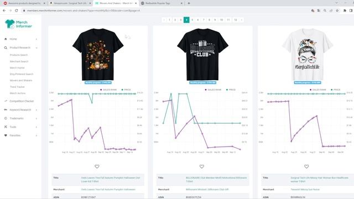Click the Home icon in sidebar

click(x=6, y=39)
